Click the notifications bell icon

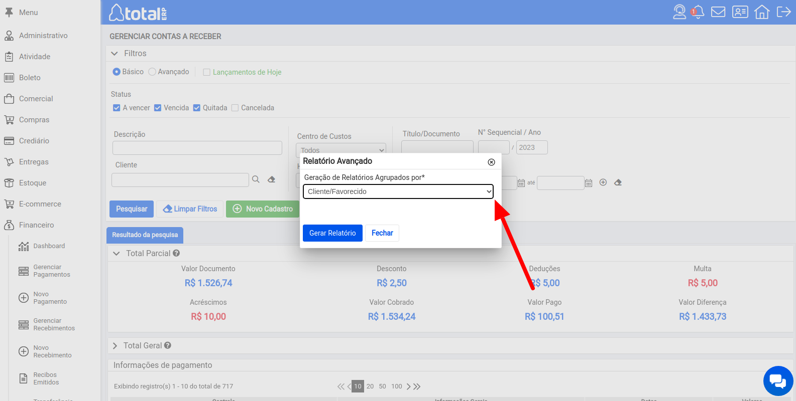[698, 12]
